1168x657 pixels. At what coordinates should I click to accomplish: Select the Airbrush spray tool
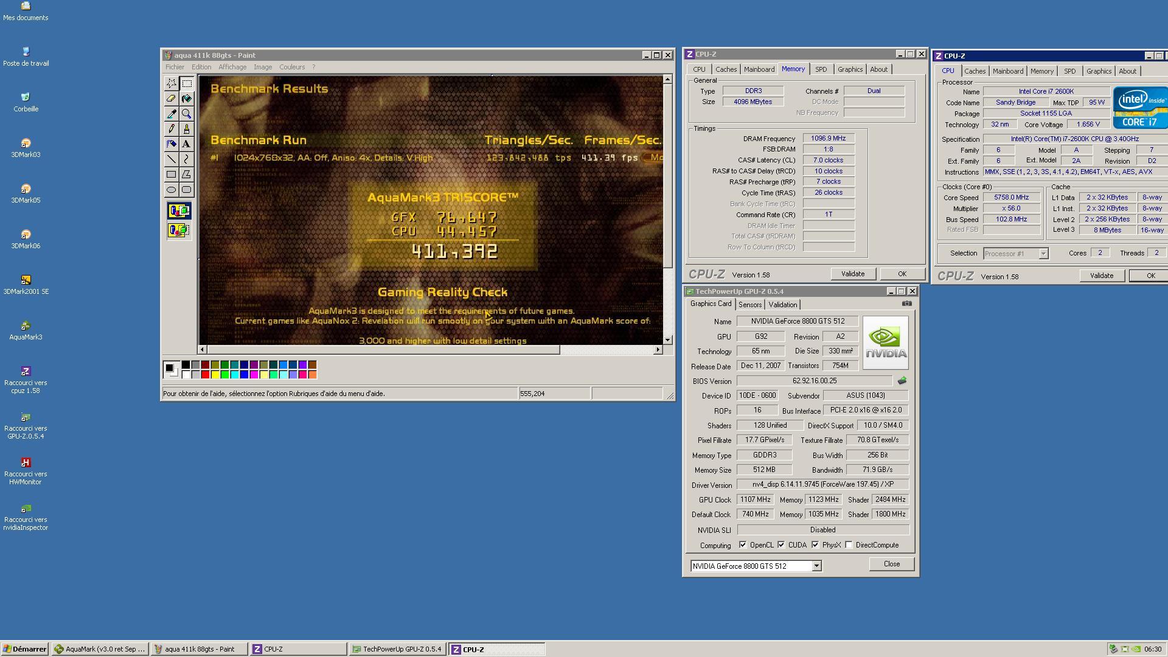click(x=172, y=144)
